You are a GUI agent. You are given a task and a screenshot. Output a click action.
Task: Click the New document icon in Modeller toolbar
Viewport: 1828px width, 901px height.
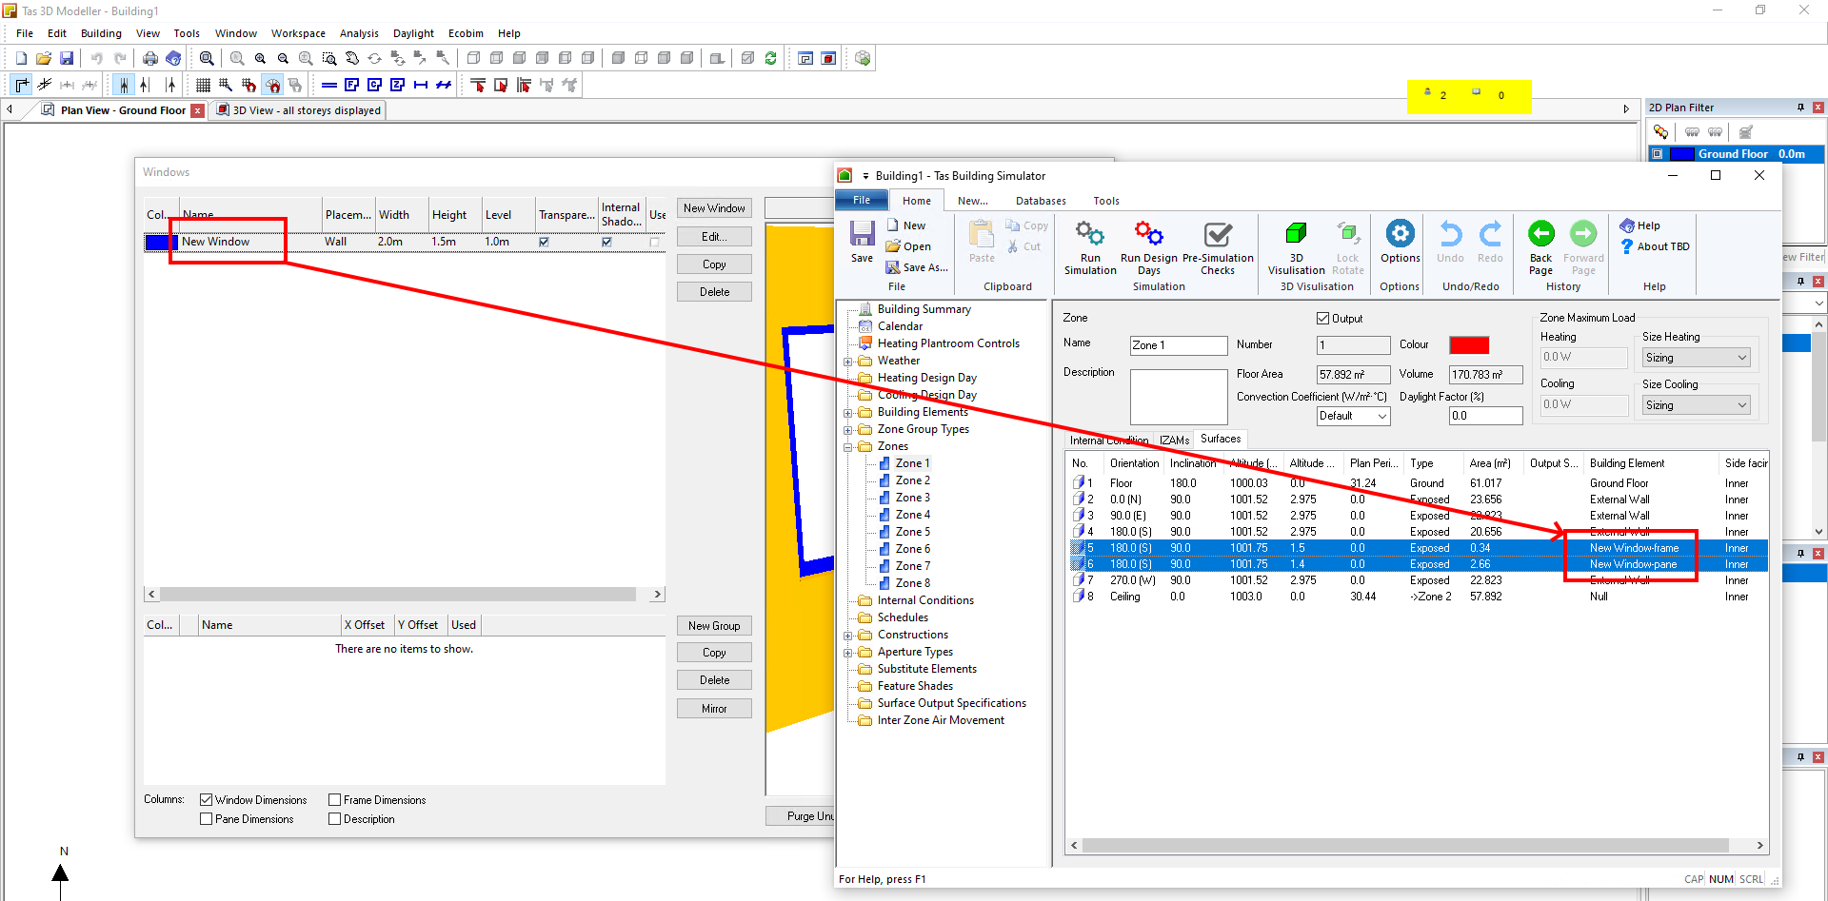pyautogui.click(x=21, y=58)
